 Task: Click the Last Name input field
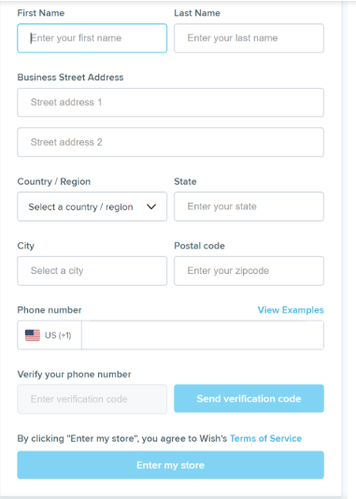249,38
